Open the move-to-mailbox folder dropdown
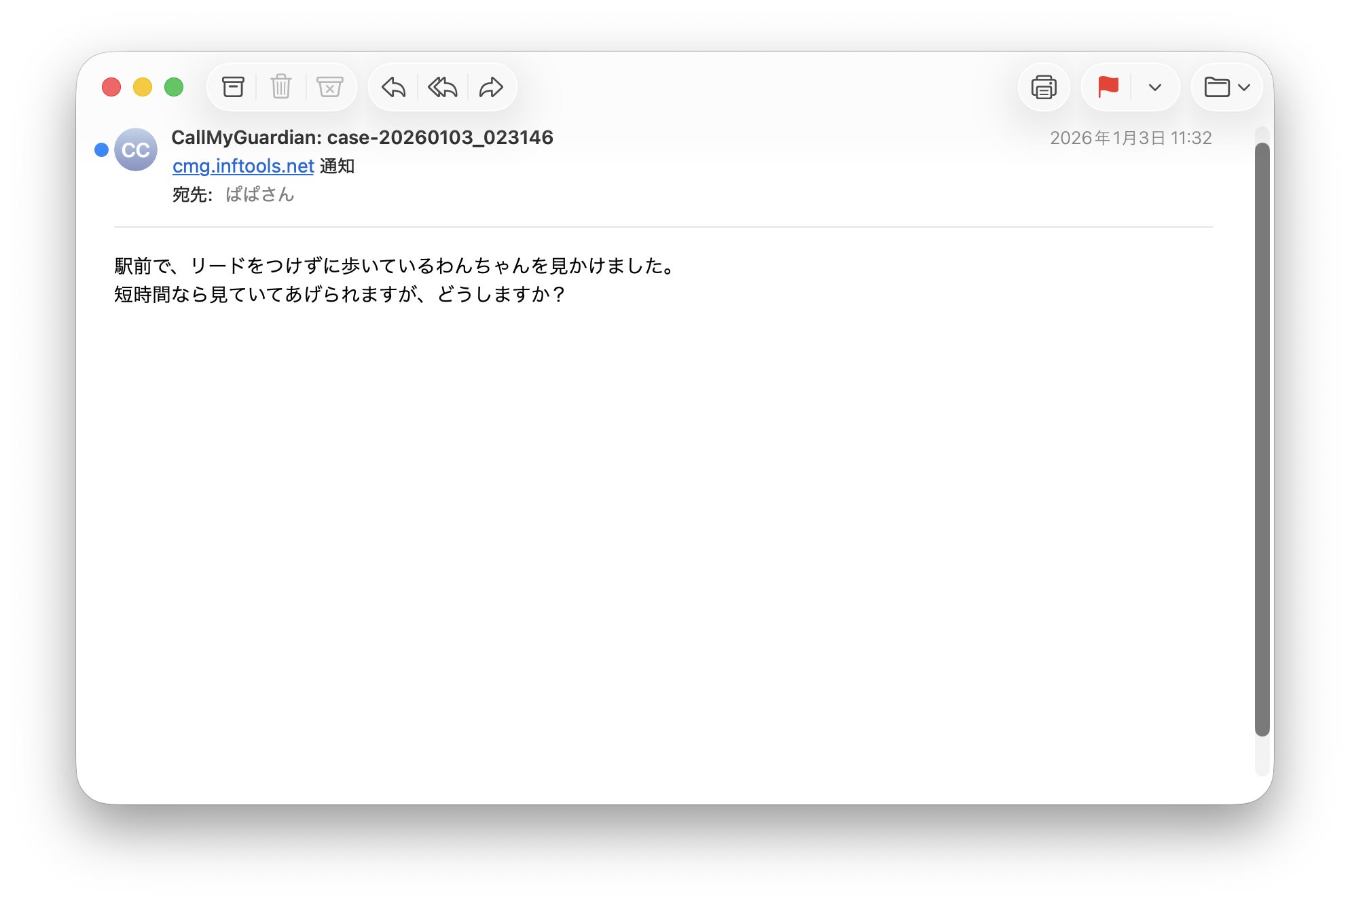1350x905 pixels. point(1227,87)
